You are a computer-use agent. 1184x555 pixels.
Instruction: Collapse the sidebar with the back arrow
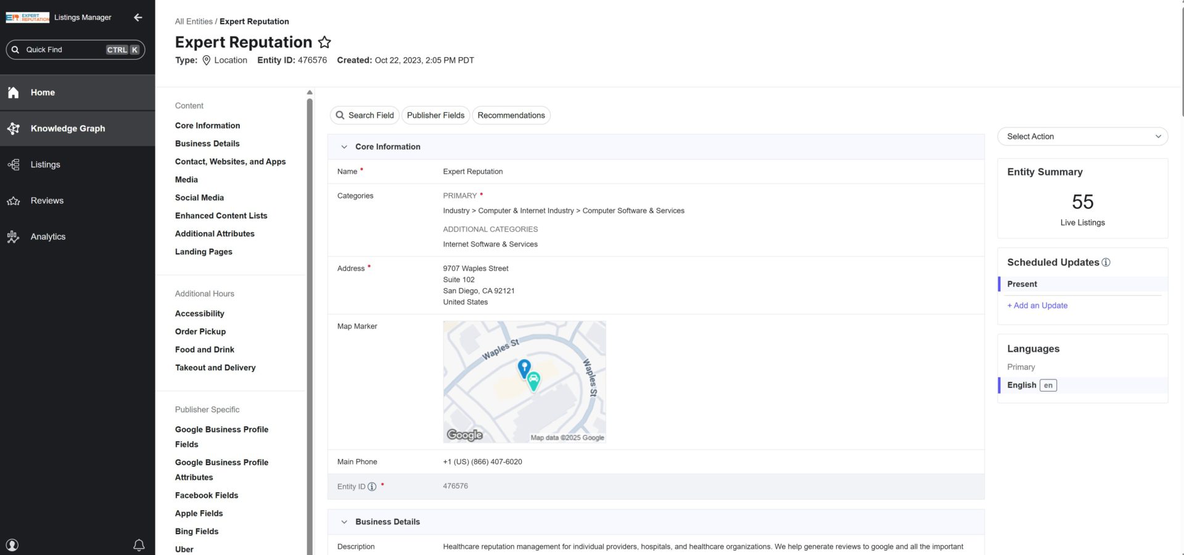138,17
